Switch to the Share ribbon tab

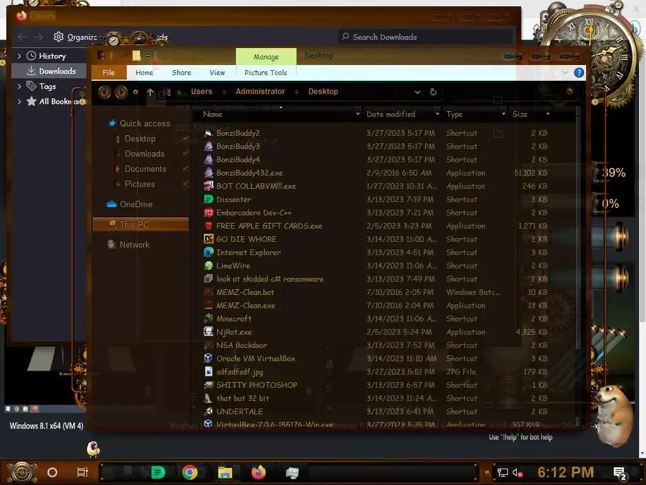pyautogui.click(x=181, y=73)
